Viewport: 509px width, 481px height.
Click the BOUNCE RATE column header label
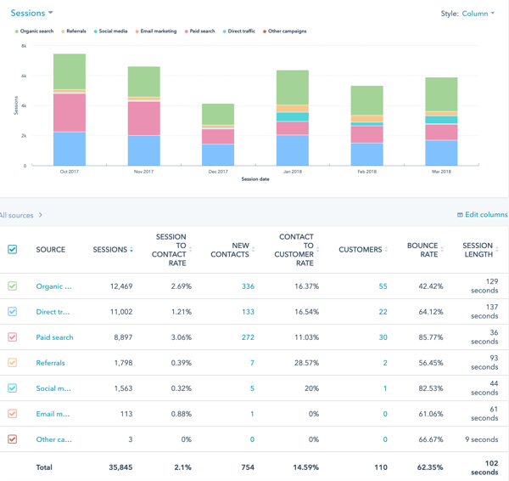coord(422,250)
